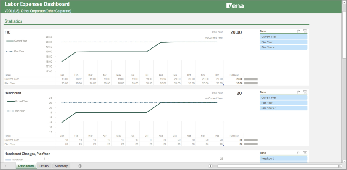Select Plan Year in FTE slicer

click(x=283, y=42)
